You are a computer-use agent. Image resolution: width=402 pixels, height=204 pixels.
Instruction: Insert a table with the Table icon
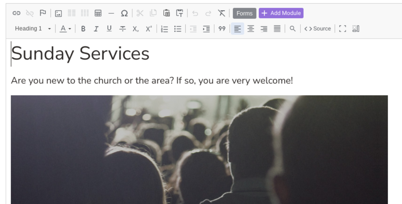(x=98, y=13)
